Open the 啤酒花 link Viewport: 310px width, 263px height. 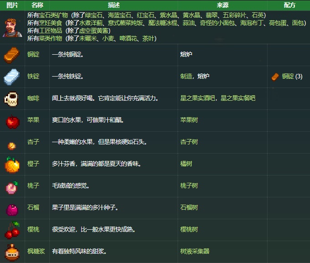[x=128, y=38]
